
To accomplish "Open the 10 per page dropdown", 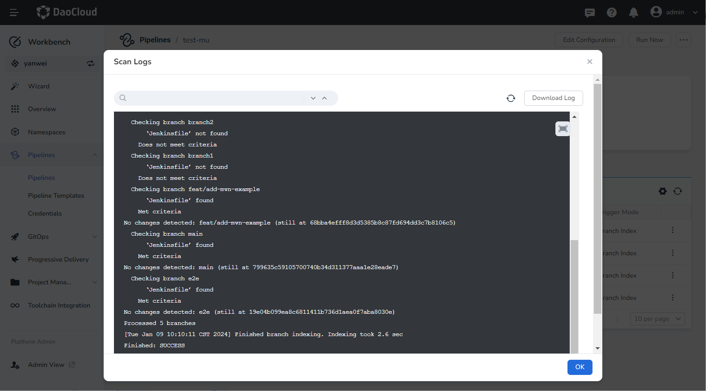I will click(x=657, y=319).
